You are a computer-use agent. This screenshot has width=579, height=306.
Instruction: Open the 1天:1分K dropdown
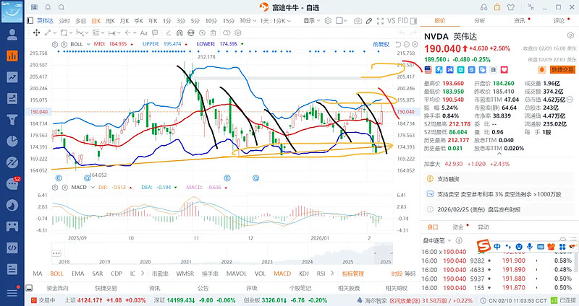276,21
